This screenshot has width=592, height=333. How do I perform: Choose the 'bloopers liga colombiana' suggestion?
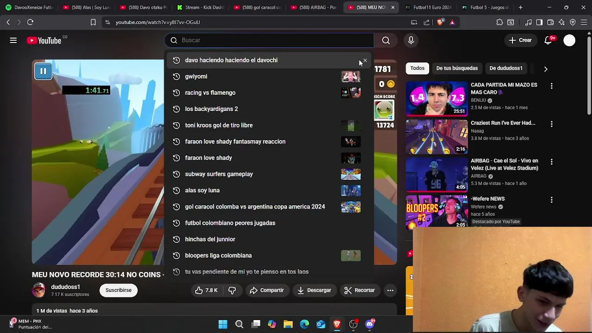(269, 255)
